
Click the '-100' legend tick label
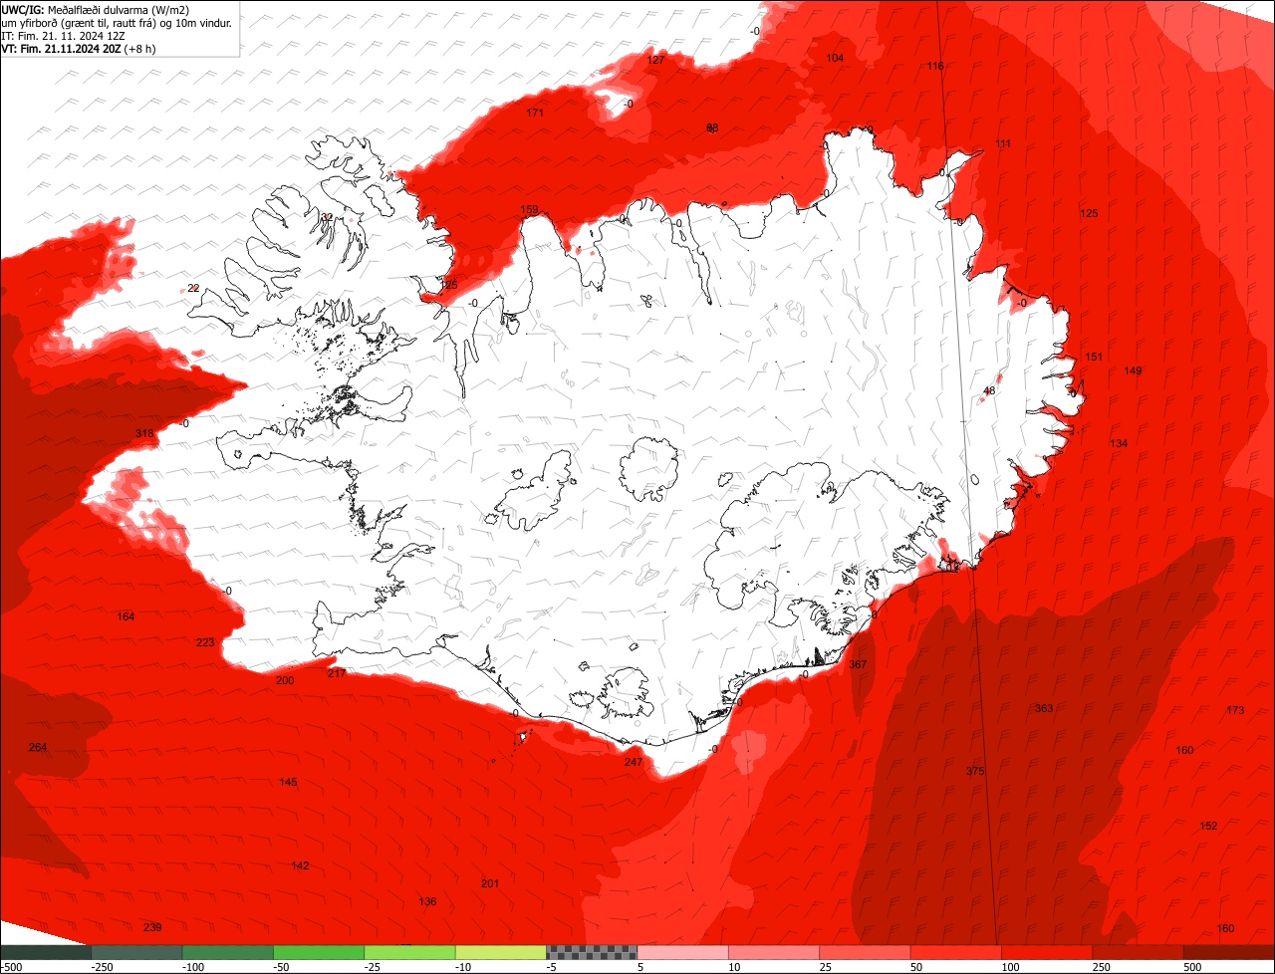(x=192, y=966)
